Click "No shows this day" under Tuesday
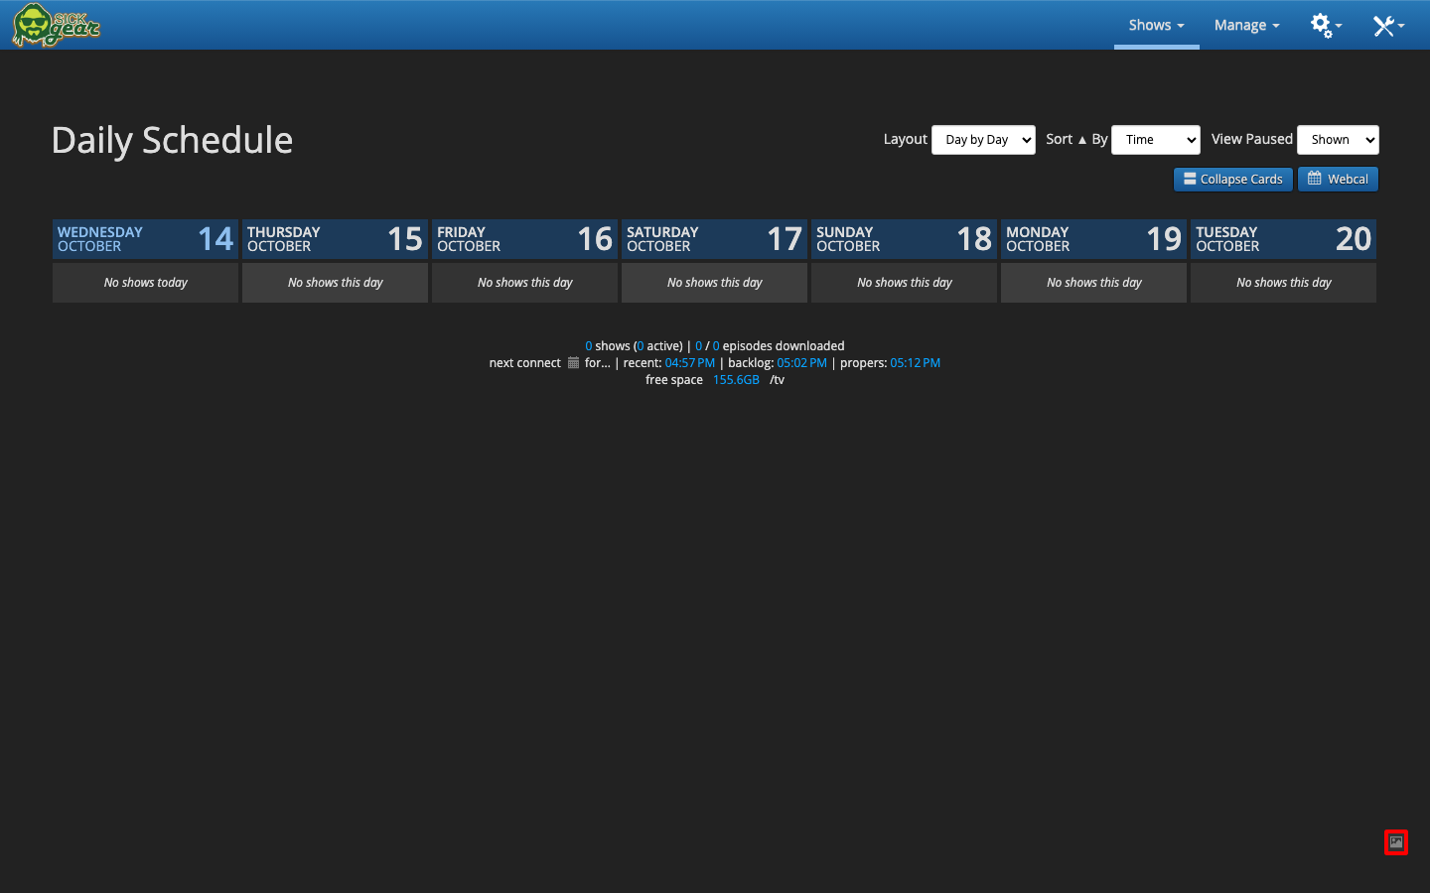The height and width of the screenshot is (893, 1430). click(1283, 283)
